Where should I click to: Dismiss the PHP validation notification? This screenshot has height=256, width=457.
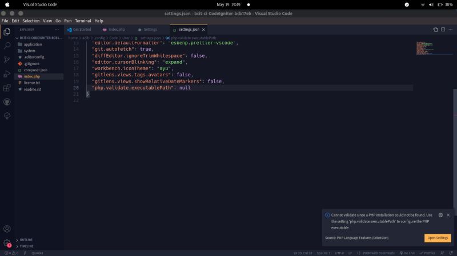(448, 215)
